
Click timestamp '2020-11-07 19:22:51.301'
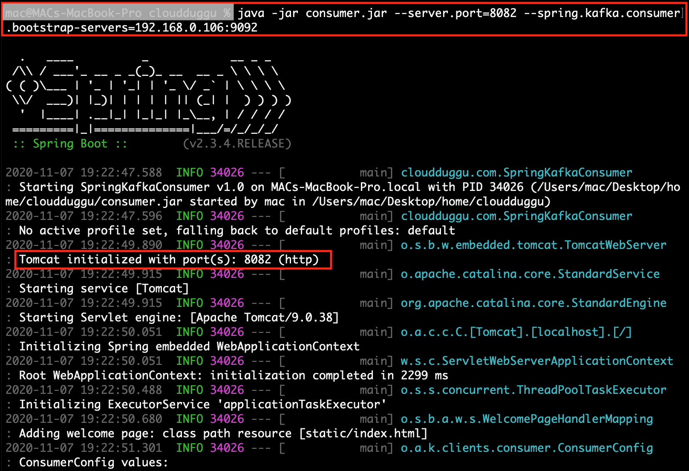tap(84, 448)
